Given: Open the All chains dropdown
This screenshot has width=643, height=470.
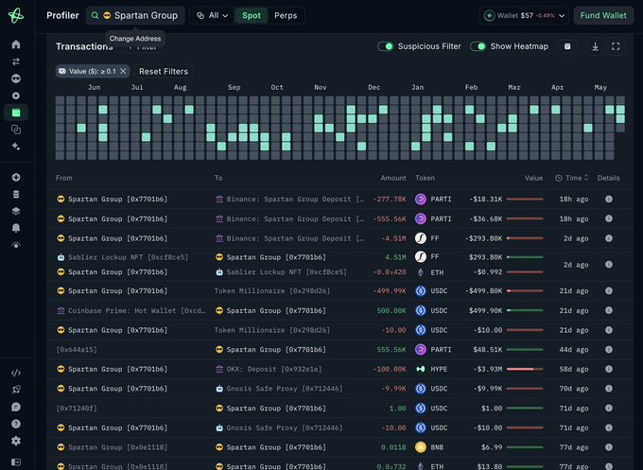Looking at the screenshot, I should [212, 15].
